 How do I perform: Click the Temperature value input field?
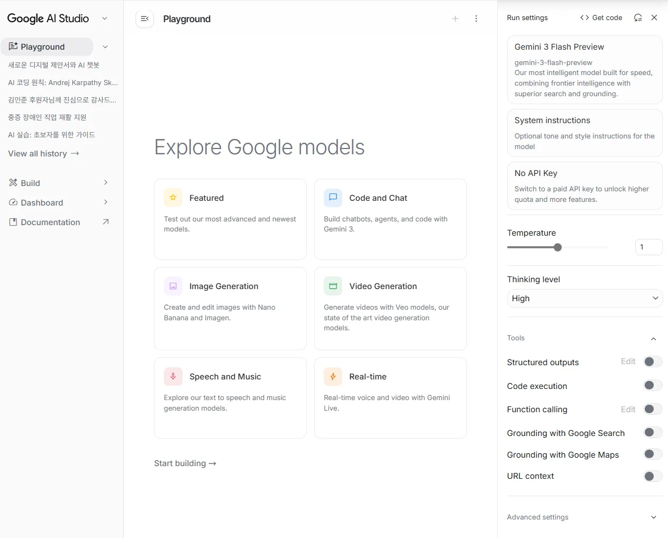click(x=649, y=247)
